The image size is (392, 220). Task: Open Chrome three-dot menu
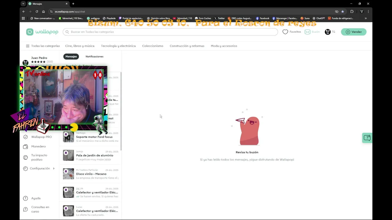pyautogui.click(x=368, y=12)
